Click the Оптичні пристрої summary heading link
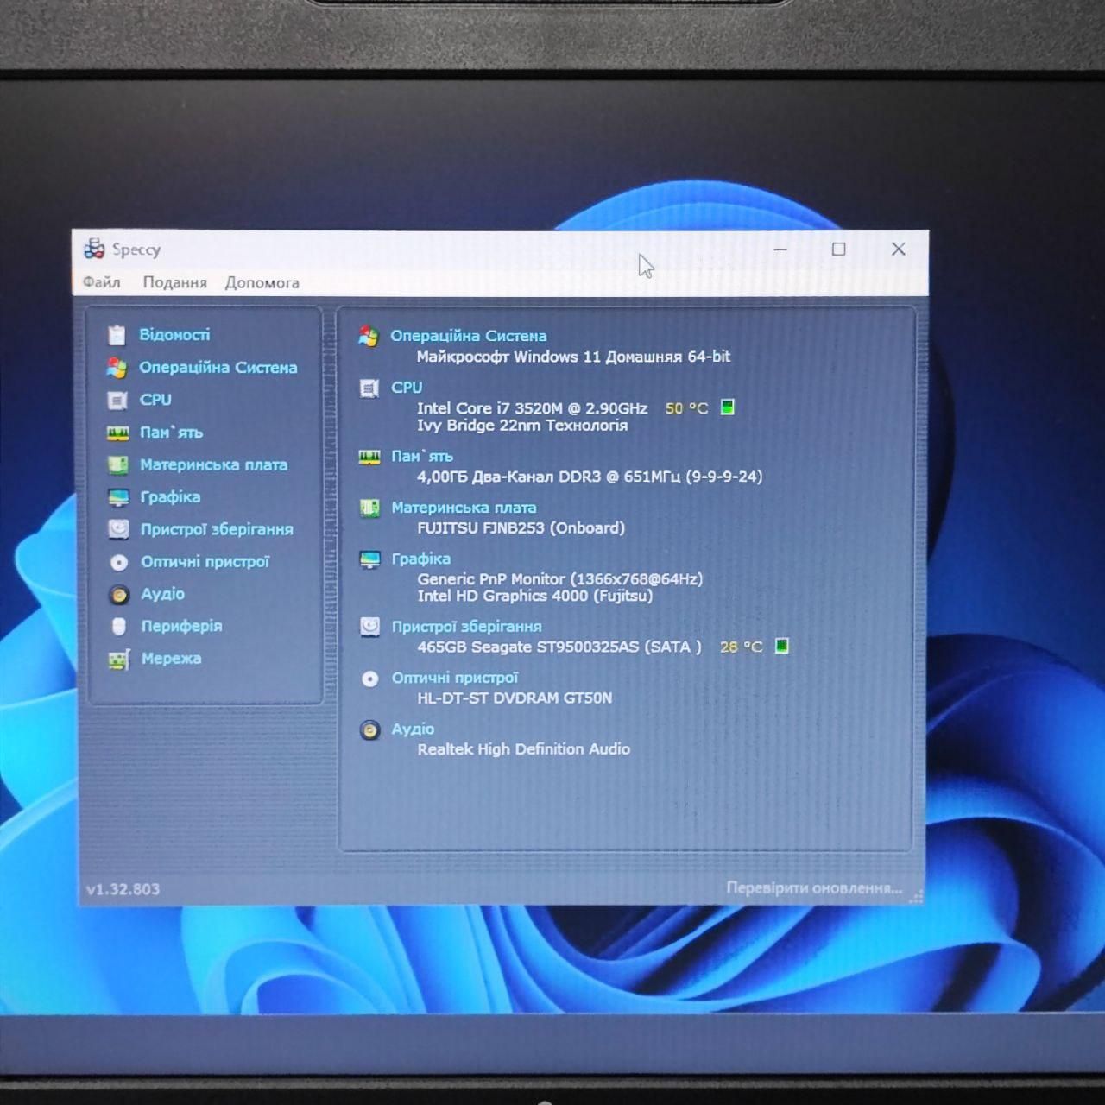This screenshot has height=1105, width=1105. click(455, 678)
